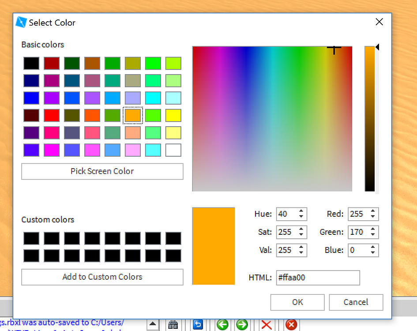Click the red X delete icon
This screenshot has height=331, width=417.
point(267,324)
